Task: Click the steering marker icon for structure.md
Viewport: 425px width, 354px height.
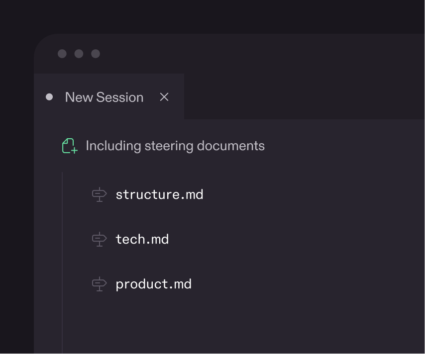Action: (x=99, y=194)
